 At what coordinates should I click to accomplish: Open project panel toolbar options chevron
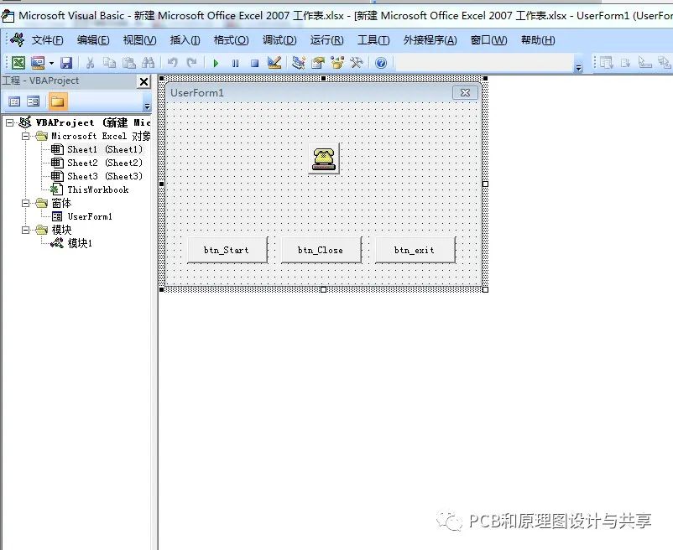point(147,106)
